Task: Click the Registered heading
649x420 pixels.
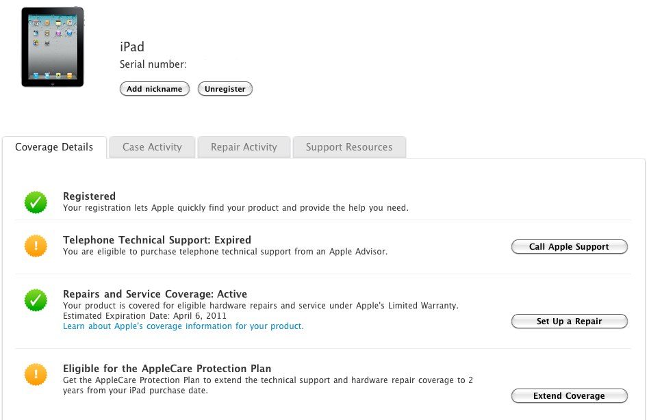Action: (90, 196)
